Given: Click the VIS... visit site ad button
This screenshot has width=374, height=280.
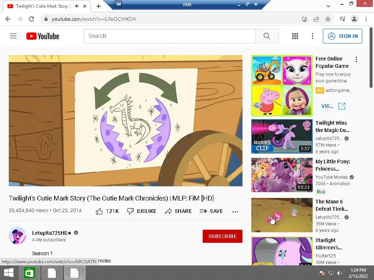Looking at the screenshot, I should coord(333,106).
